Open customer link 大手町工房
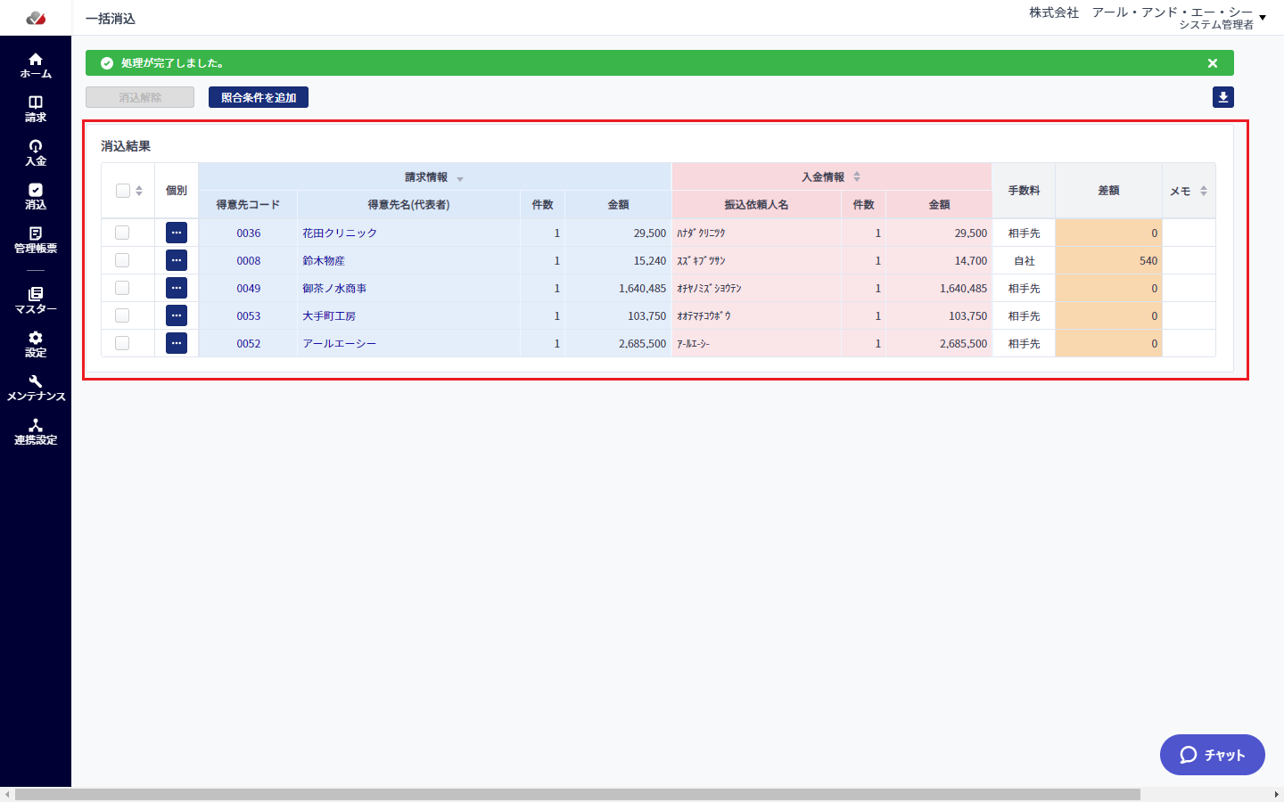The image size is (1284, 802). (x=329, y=315)
